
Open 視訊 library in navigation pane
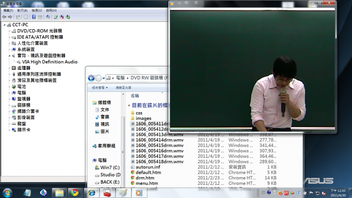105,124
